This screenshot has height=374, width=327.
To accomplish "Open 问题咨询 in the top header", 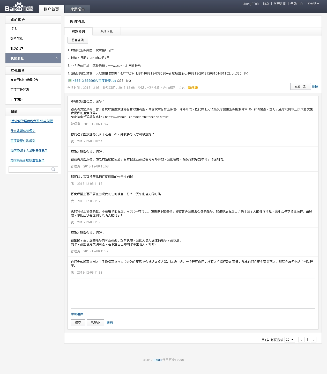I will 280,4.
